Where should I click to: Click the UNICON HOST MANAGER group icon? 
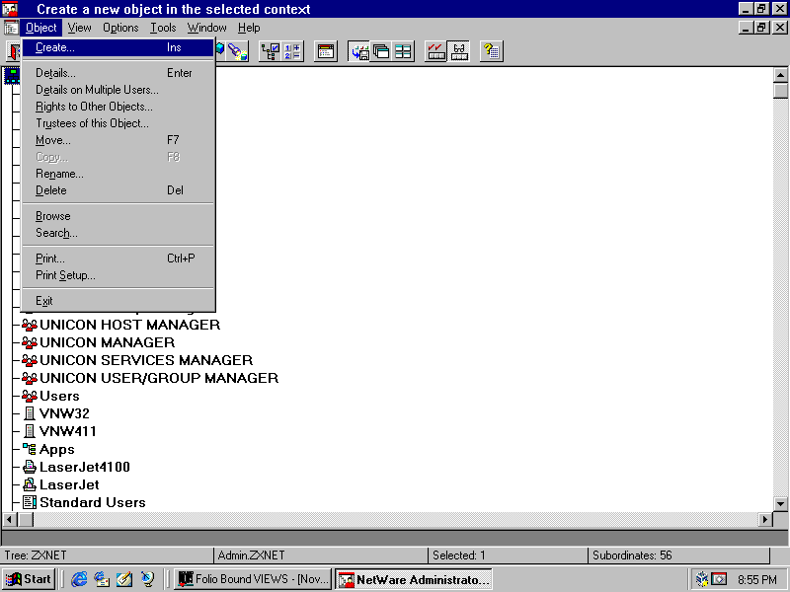(x=30, y=326)
